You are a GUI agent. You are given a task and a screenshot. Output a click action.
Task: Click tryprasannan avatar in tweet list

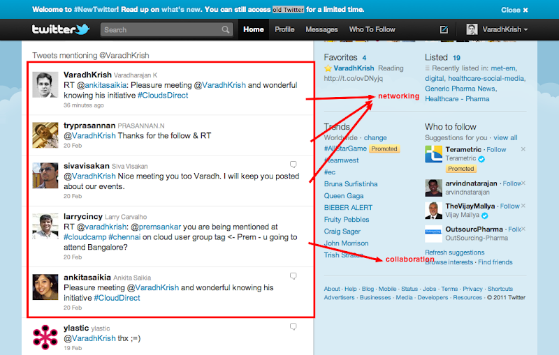(45, 135)
